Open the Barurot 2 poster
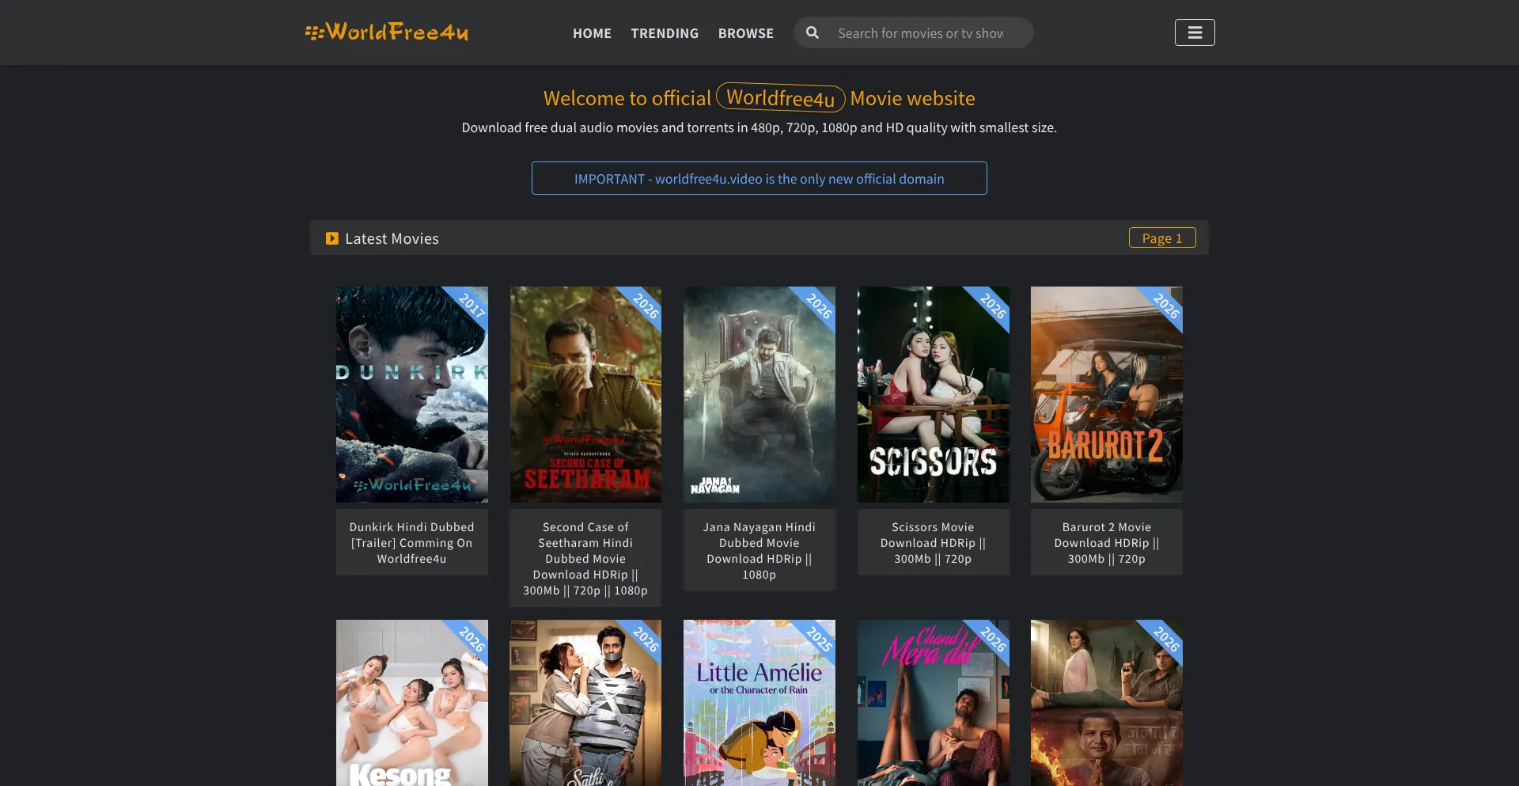This screenshot has height=786, width=1519. [1107, 394]
